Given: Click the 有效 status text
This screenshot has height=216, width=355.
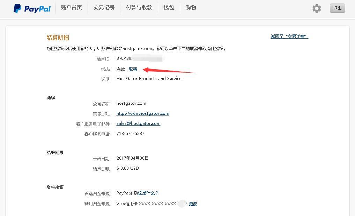Looking at the screenshot, I should [x=121, y=69].
